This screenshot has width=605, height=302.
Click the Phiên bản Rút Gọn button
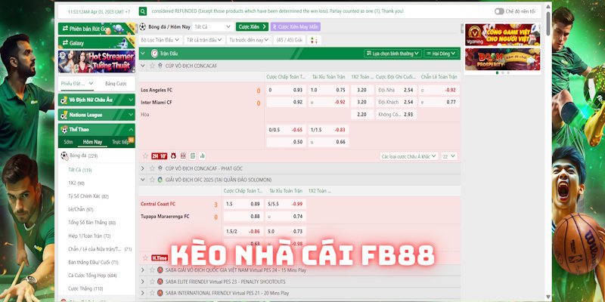[97, 29]
